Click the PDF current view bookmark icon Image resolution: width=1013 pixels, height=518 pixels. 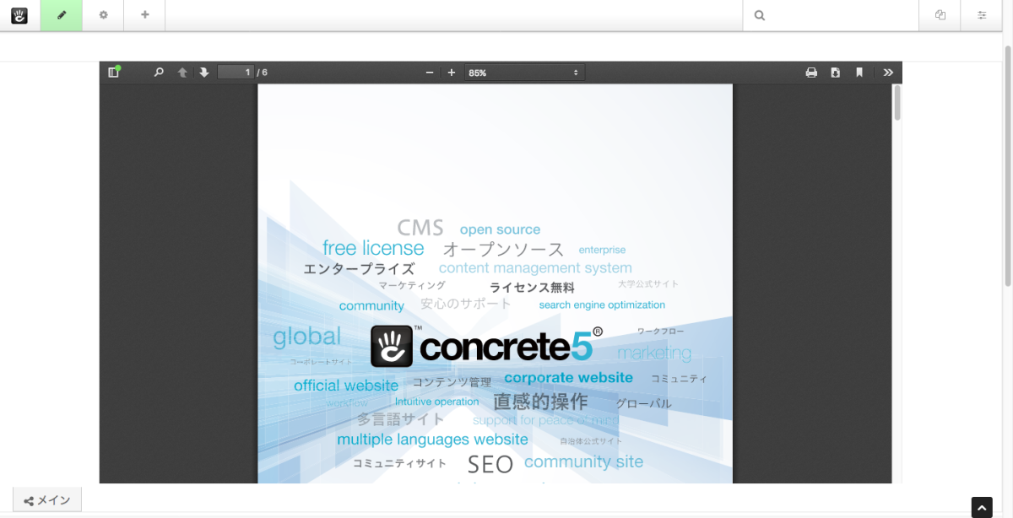859,73
